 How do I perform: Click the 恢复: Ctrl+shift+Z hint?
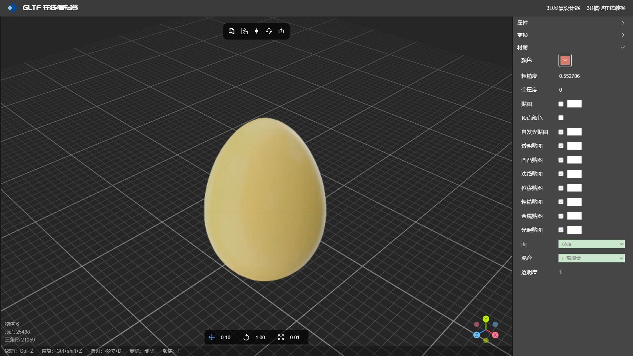click(62, 351)
